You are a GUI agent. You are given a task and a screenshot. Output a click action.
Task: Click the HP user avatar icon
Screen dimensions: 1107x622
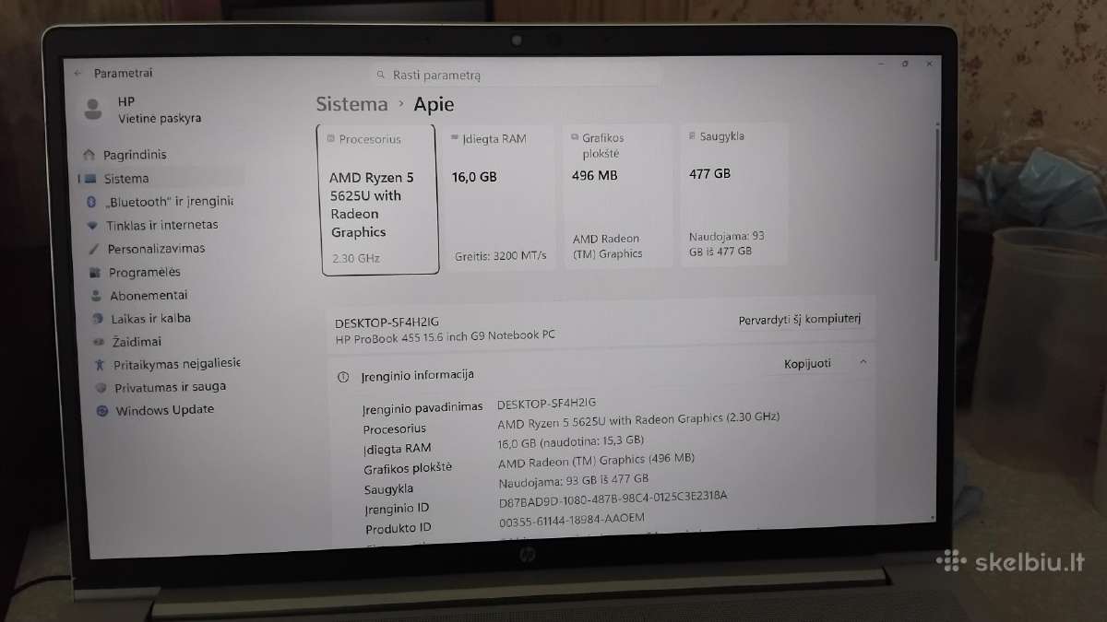[x=93, y=109]
